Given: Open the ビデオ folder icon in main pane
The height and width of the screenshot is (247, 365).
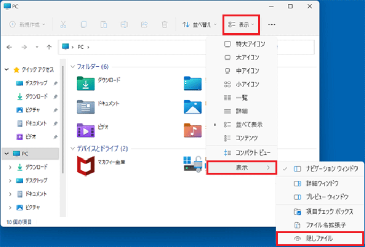Looking at the screenshot, I should tap(86, 130).
